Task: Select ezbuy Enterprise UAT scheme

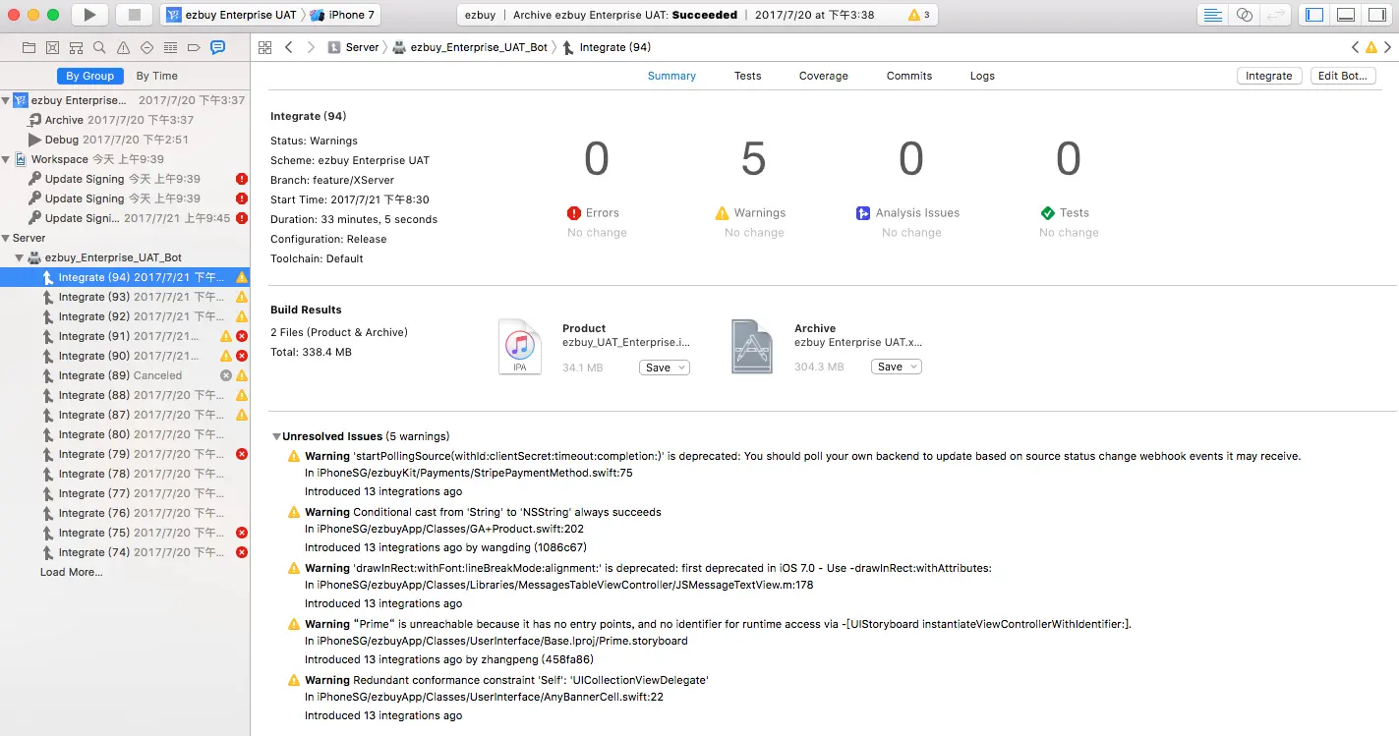Action: [230, 15]
